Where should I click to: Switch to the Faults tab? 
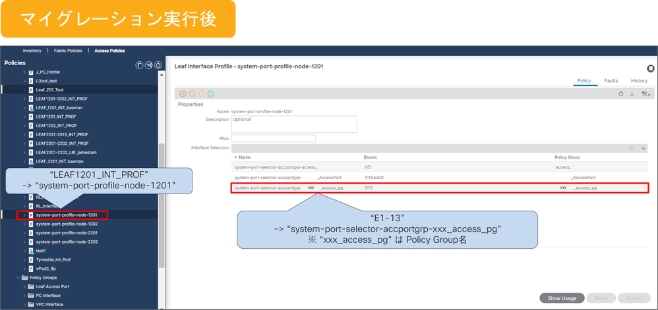click(611, 80)
